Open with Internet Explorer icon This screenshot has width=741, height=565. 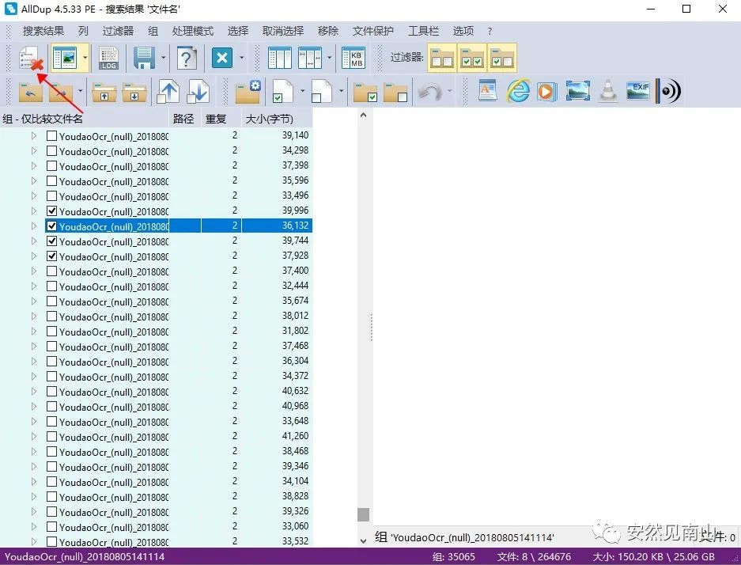point(519,91)
